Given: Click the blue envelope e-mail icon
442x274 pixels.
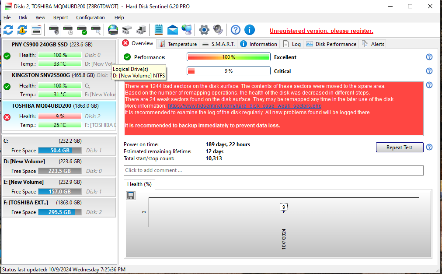Looking at the screenshot, I should tap(173, 30).
